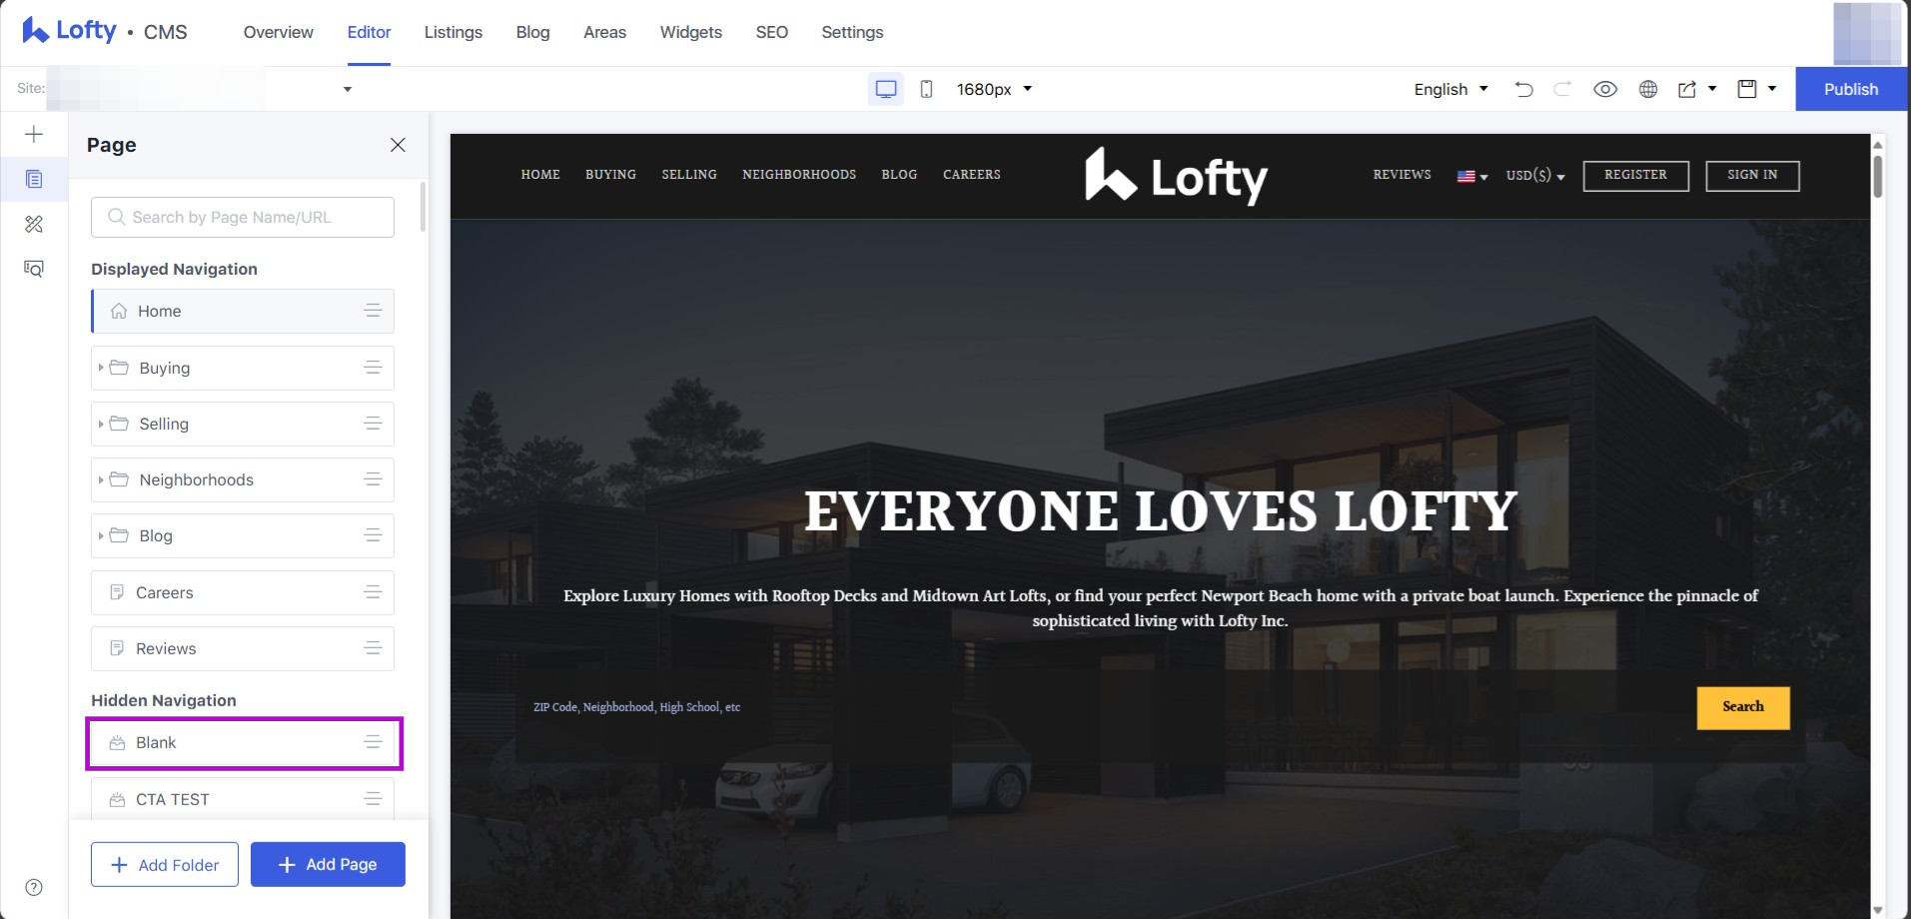Viewport: 1911px width, 919px height.
Task: Switch to mobile preview mode
Action: pyautogui.click(x=926, y=89)
